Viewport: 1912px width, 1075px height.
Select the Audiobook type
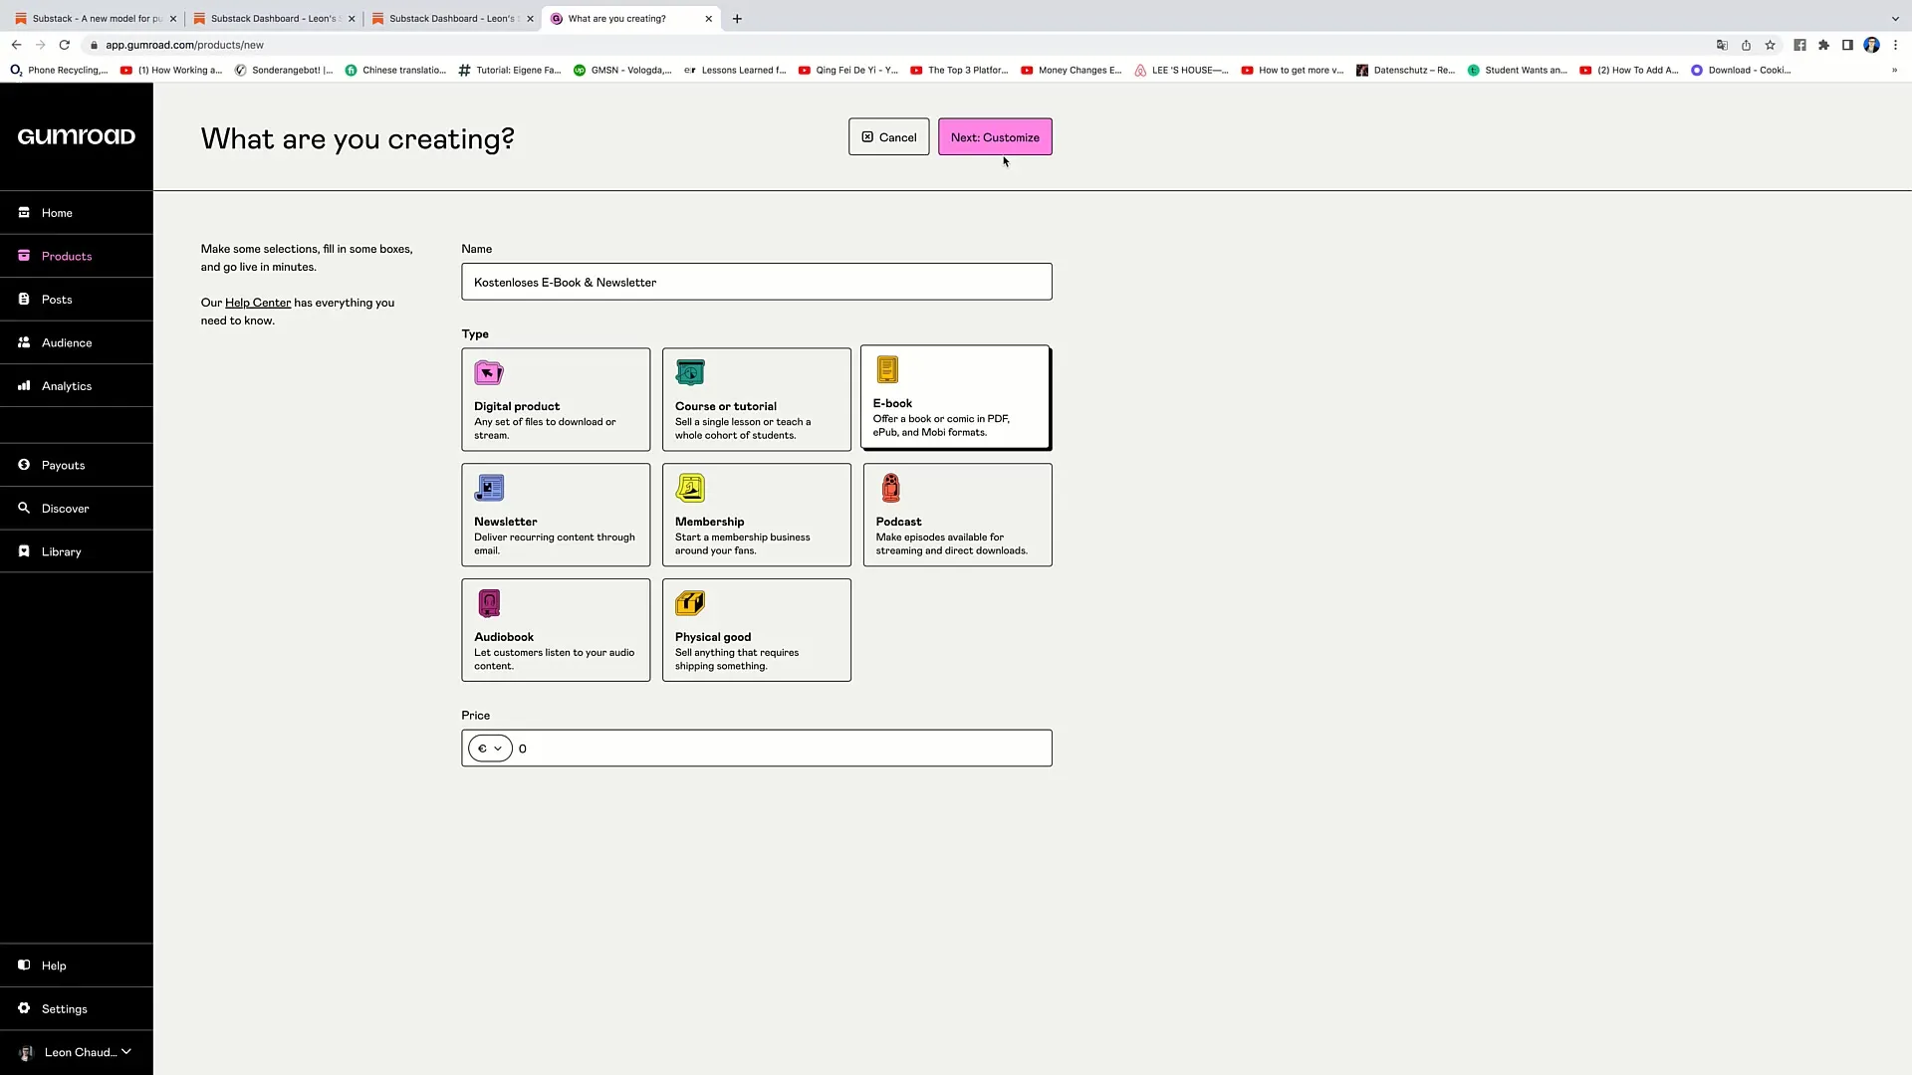click(556, 630)
